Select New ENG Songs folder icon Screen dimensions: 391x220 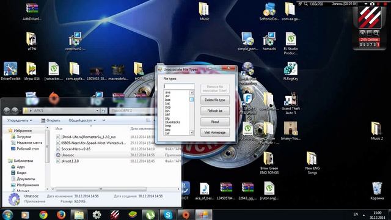312,163
